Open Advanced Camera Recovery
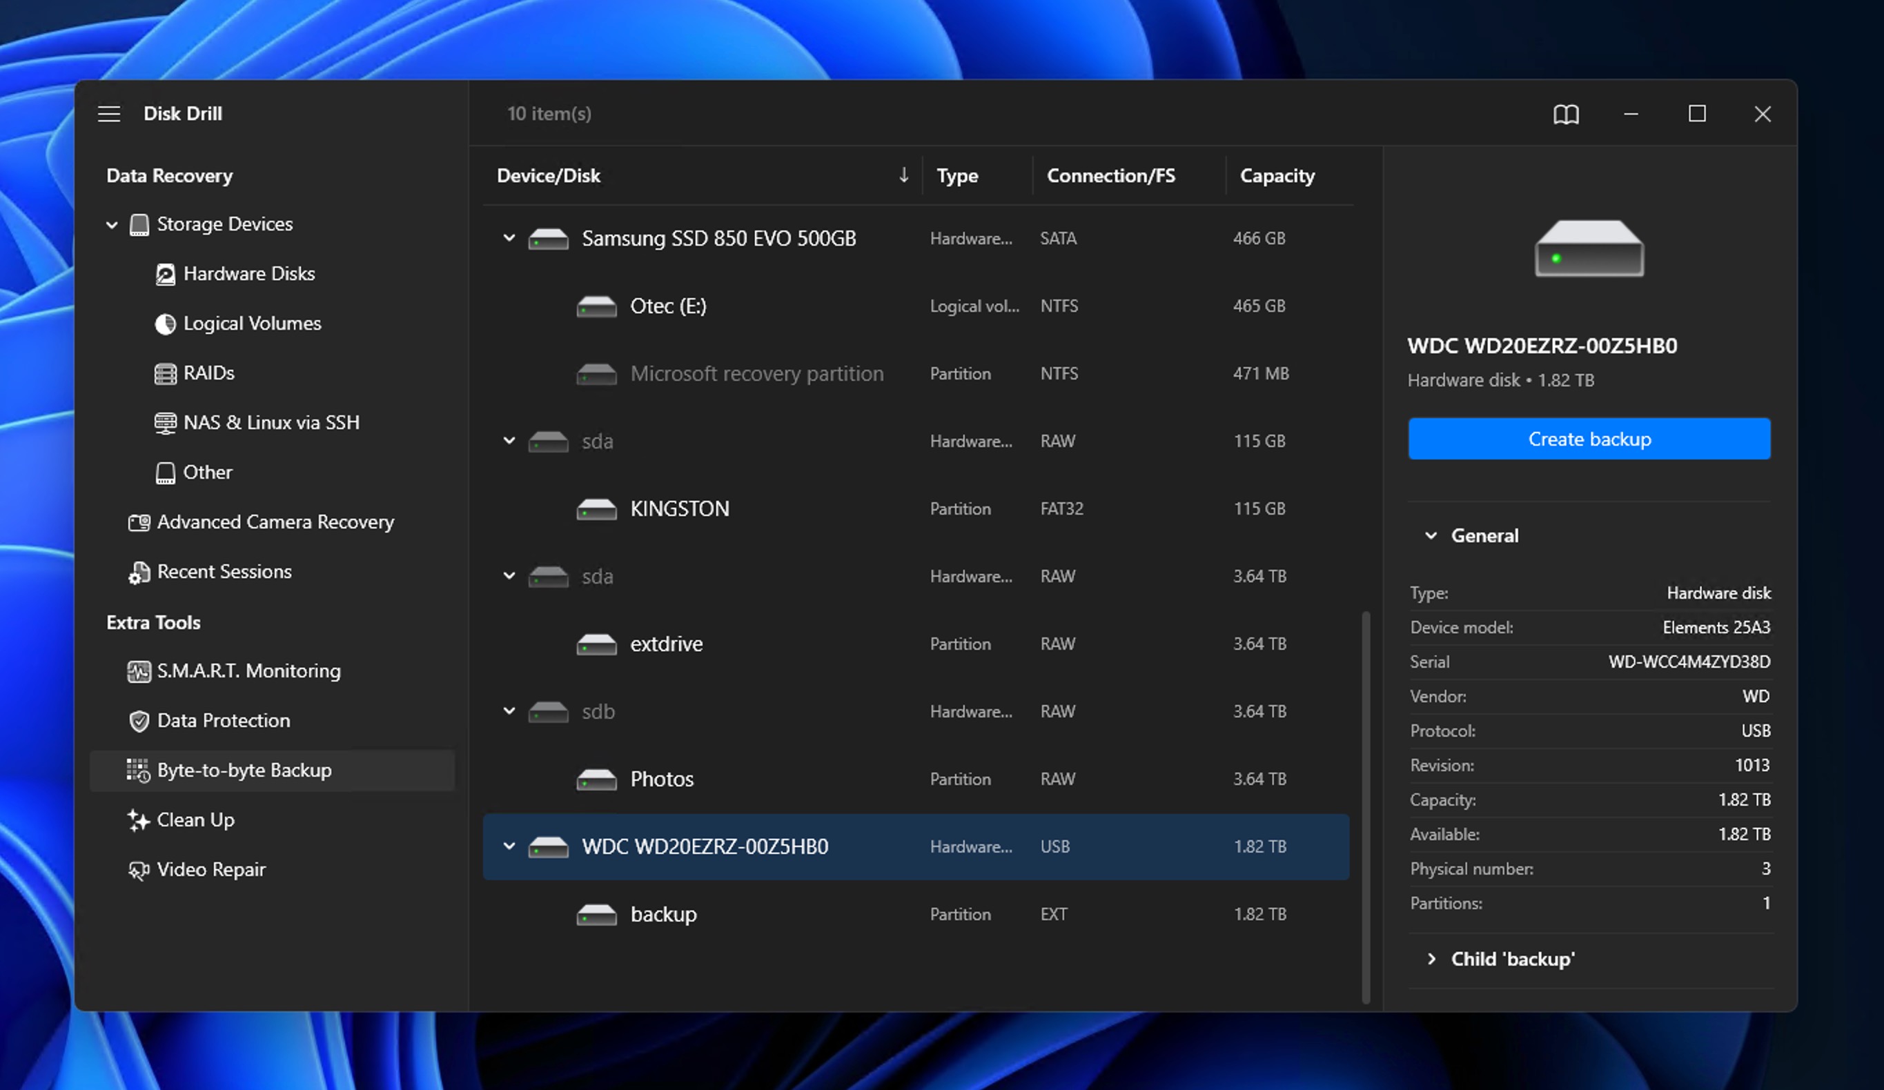Screen dimensions: 1884x1090 [275, 522]
